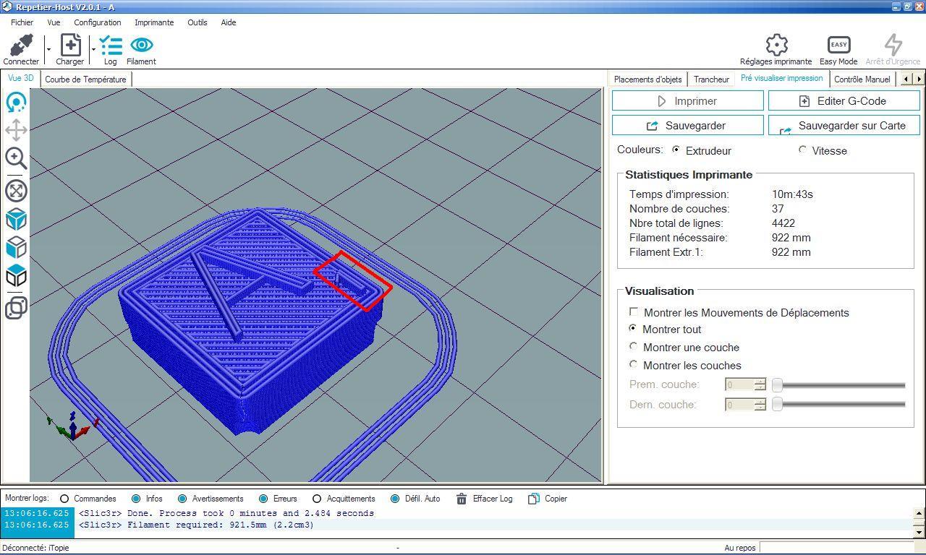Select Montrer les couches option

(x=633, y=364)
